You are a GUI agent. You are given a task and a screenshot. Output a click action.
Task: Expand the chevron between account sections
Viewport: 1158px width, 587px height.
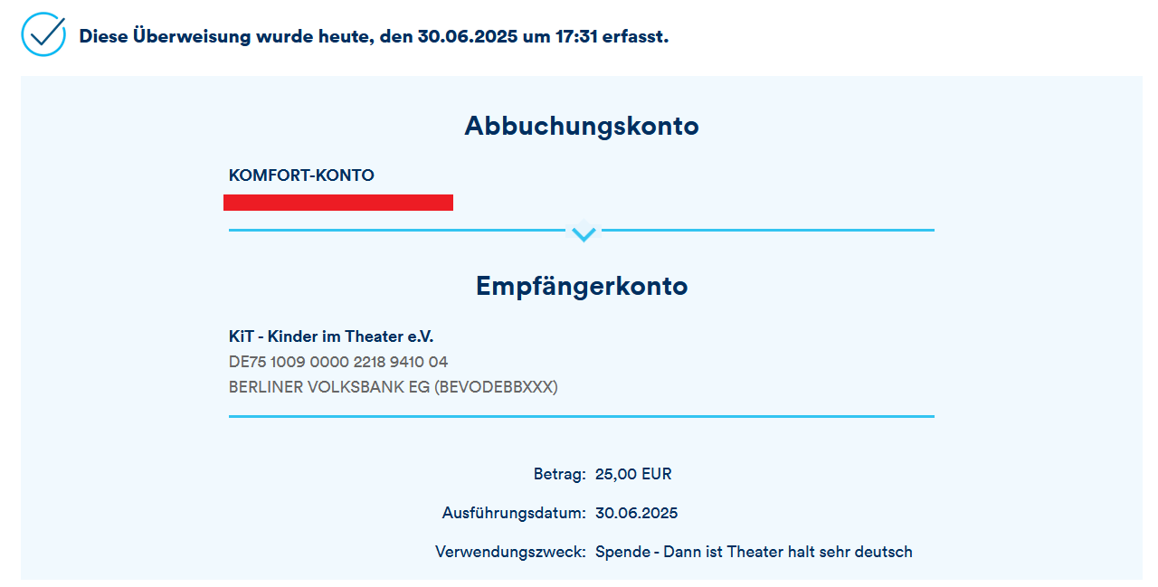click(584, 233)
